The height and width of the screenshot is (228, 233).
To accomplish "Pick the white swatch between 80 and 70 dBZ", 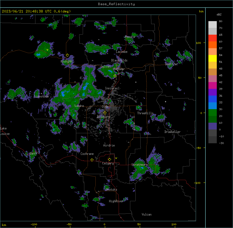I will pos(212,25).
